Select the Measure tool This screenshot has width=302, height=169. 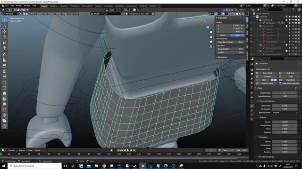coord(4,60)
